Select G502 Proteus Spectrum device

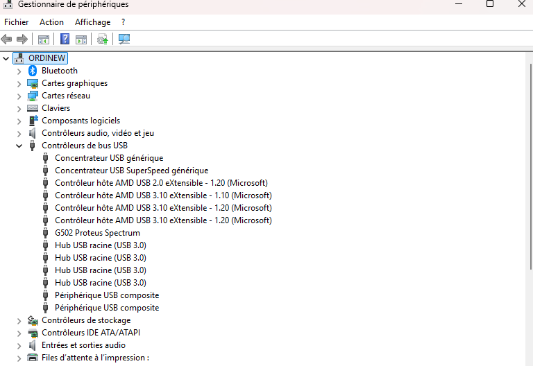pyautogui.click(x=98, y=233)
